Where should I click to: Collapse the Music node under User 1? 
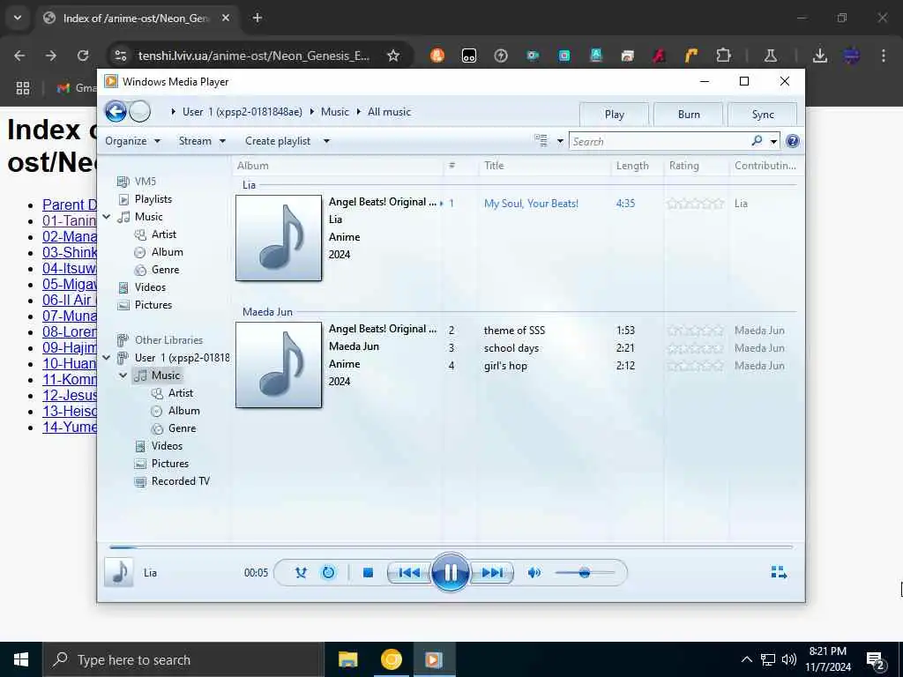[x=123, y=376]
